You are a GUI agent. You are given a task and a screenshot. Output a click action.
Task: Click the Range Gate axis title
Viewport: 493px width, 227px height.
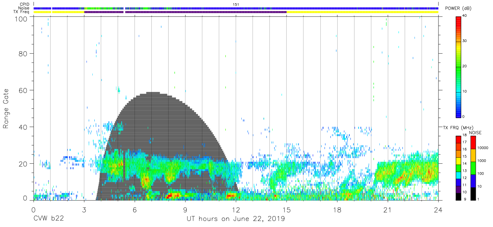[x=6, y=109]
